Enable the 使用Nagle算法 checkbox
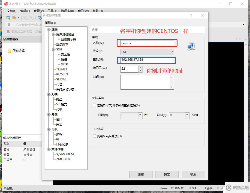 [94, 136]
